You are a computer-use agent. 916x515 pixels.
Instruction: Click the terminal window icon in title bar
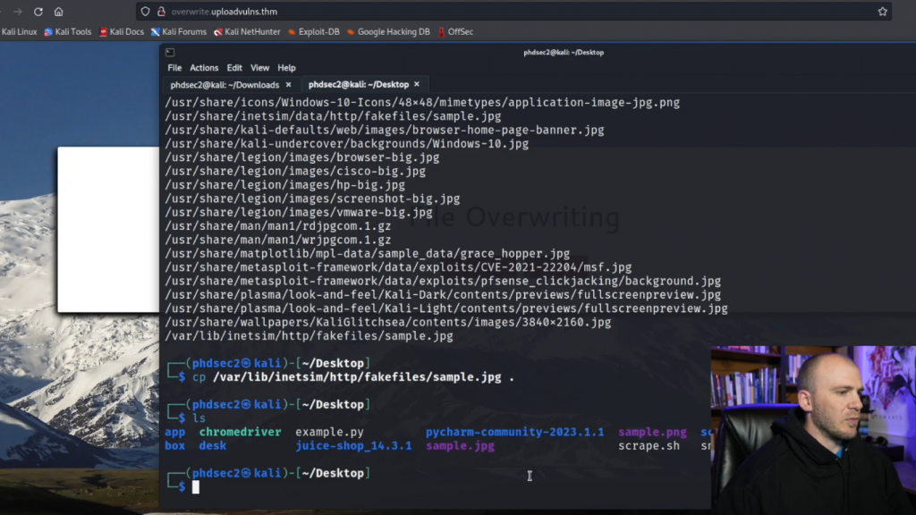click(169, 52)
